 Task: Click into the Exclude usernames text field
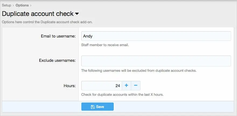[156, 61]
